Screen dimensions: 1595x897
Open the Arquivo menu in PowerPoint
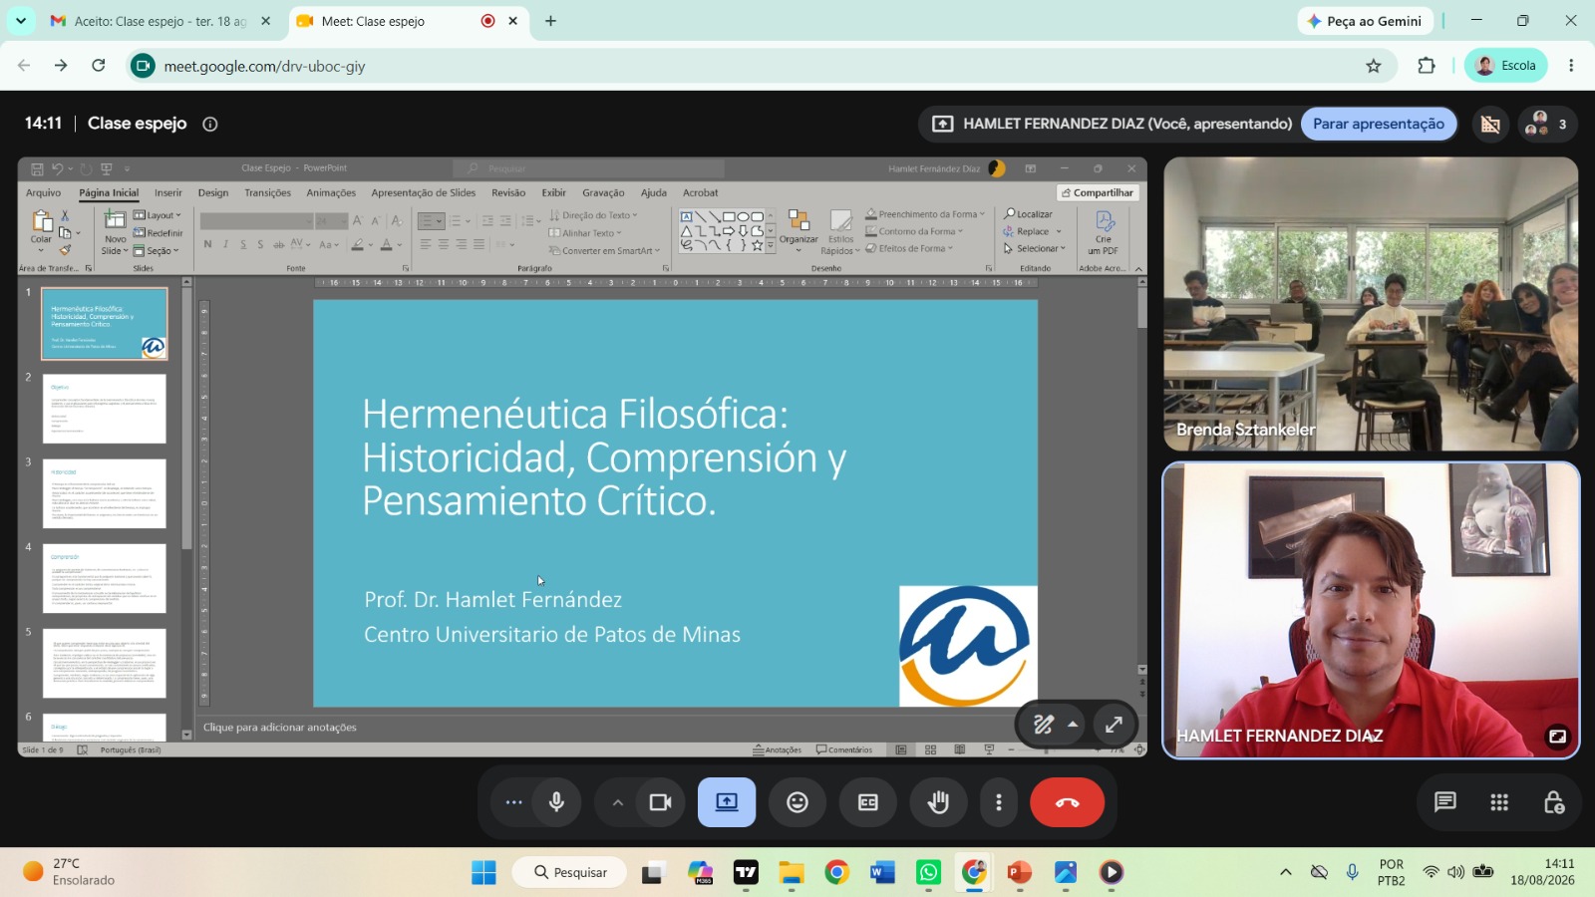coord(43,193)
